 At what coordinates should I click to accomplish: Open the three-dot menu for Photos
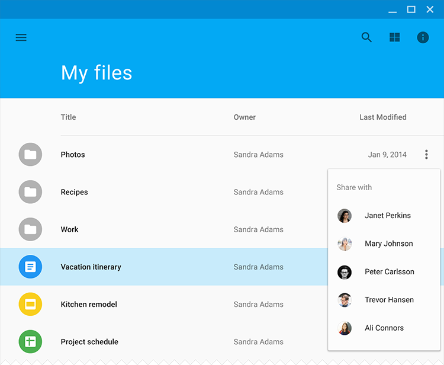426,155
